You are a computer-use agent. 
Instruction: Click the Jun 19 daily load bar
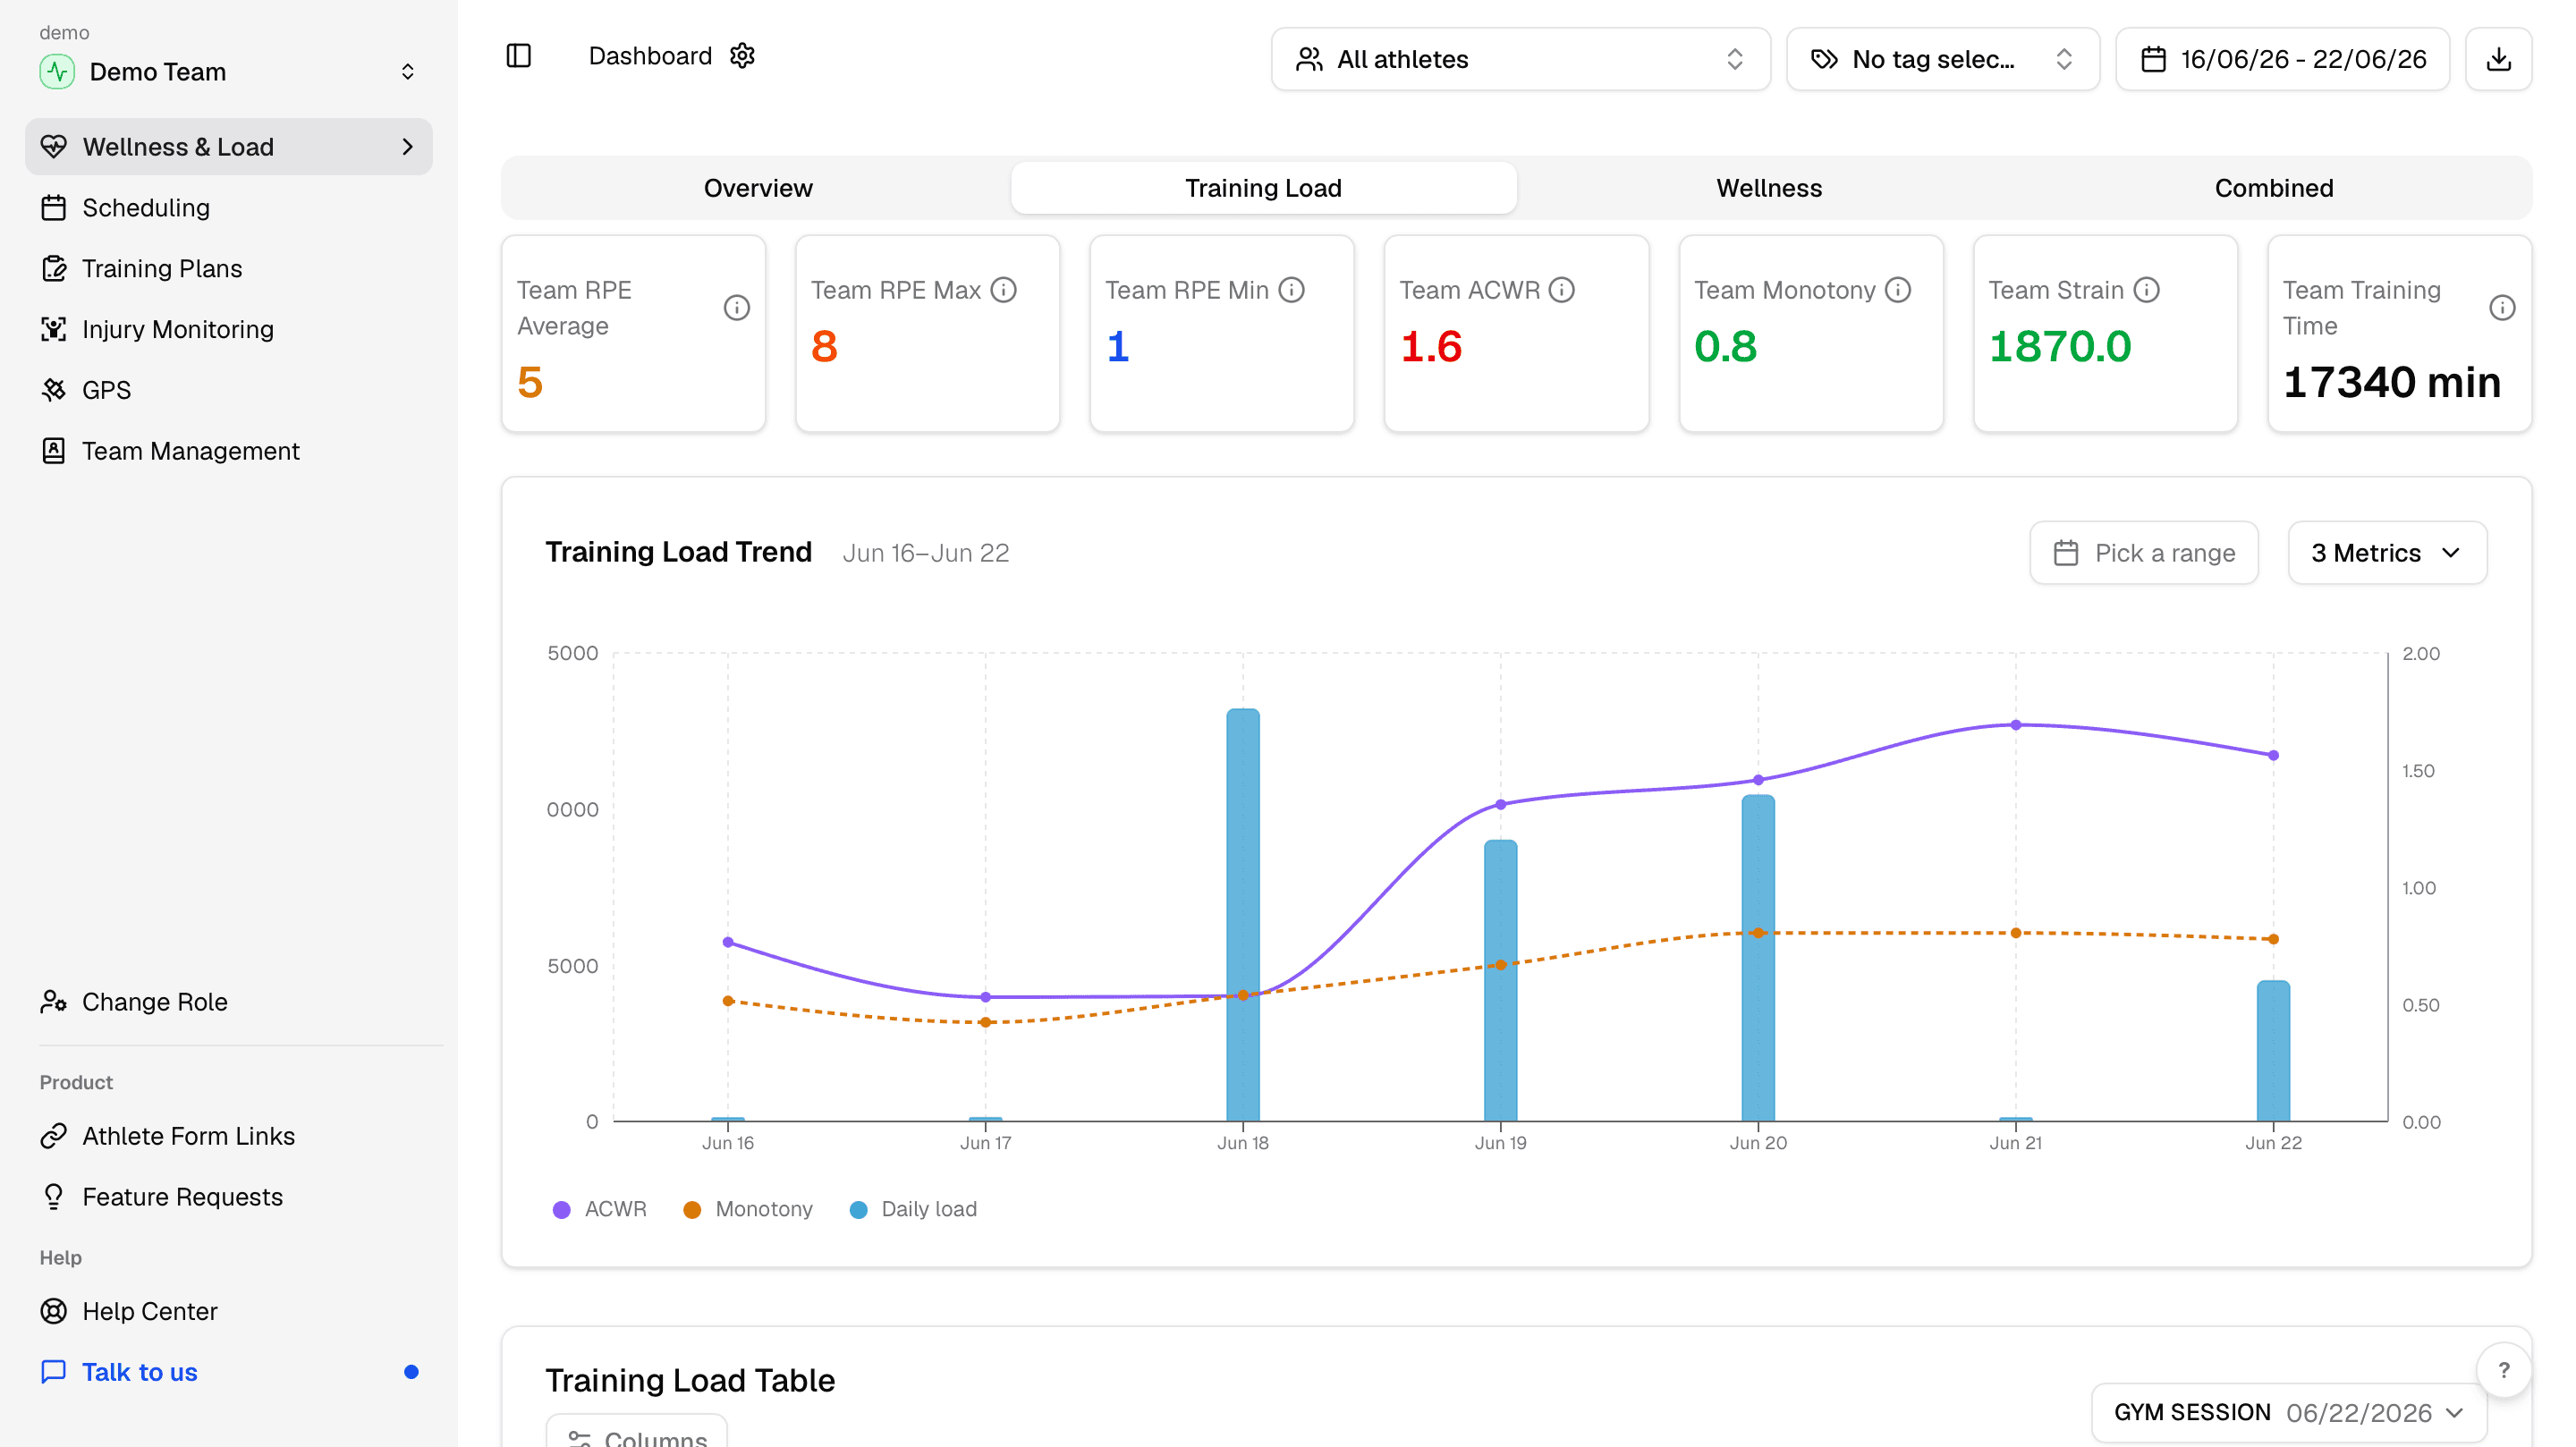(x=1500, y=981)
